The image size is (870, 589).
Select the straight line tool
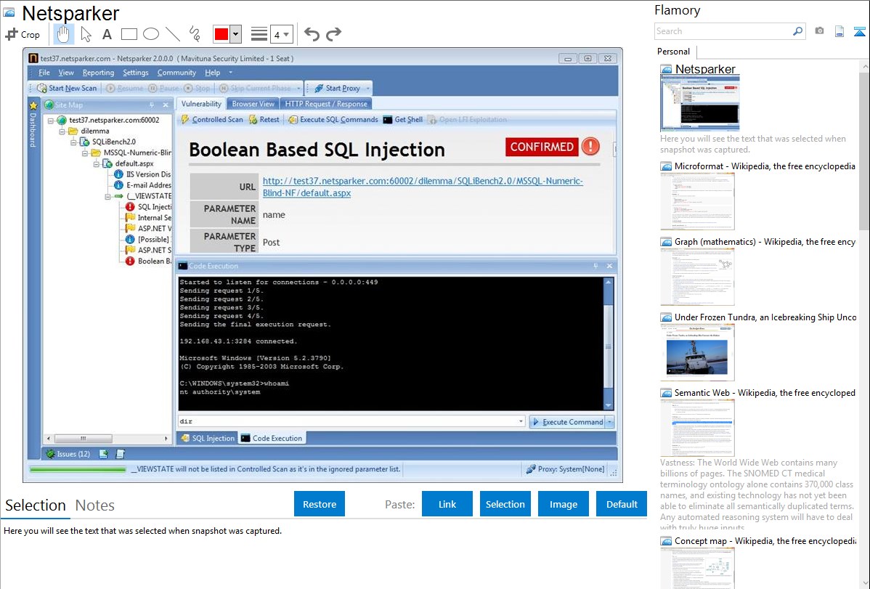173,34
